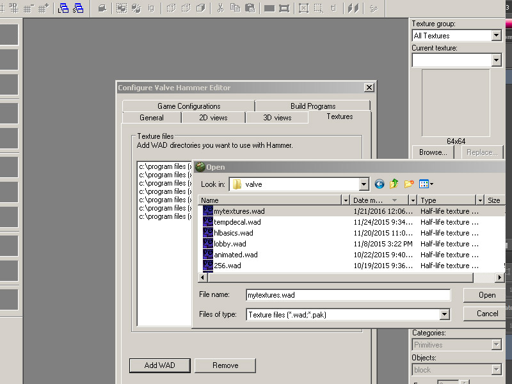This screenshot has height=384, width=512.
Task: Expand the Objects dropdown
Action: click(497, 370)
